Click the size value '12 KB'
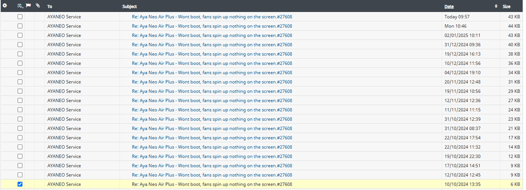The width and height of the screenshot is (526, 190). pos(514,156)
